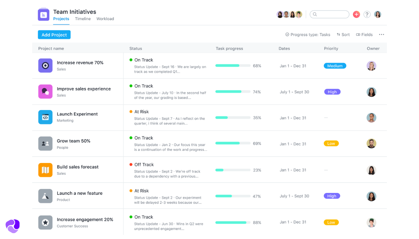The image size is (419, 239).
Task: Change the Progress type: Tasks setting
Action: point(308,35)
